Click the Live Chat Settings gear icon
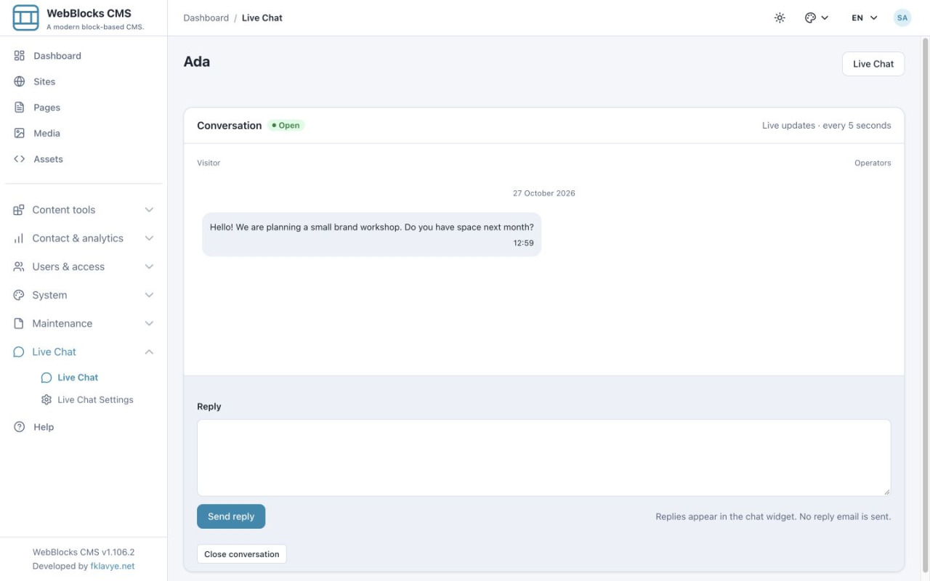Image resolution: width=930 pixels, height=581 pixels. [x=46, y=399]
